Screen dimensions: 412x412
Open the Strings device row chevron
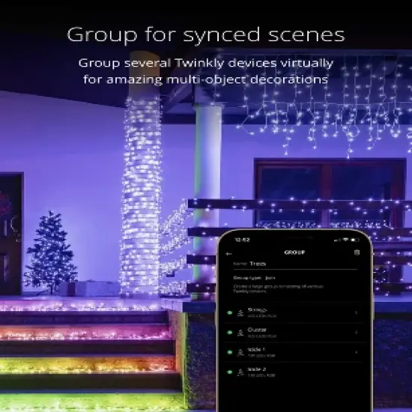coord(357,312)
